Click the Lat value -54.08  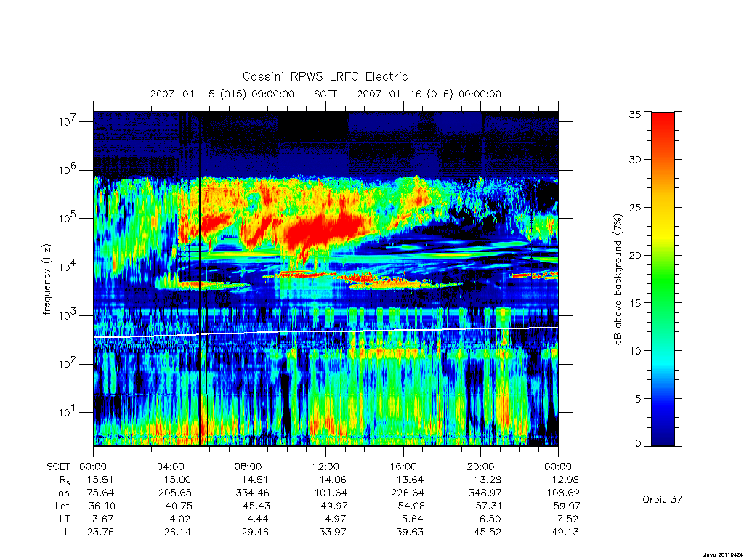coord(407,506)
